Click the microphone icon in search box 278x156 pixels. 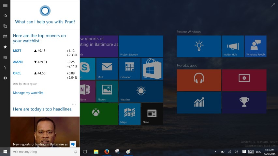76,152
